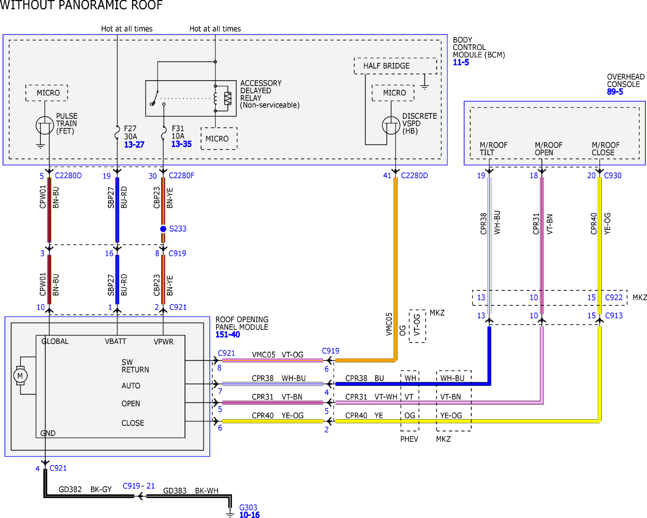647x518 pixels.
Task: Follow the 89-5 Overhead Console link
Action: tap(615, 92)
